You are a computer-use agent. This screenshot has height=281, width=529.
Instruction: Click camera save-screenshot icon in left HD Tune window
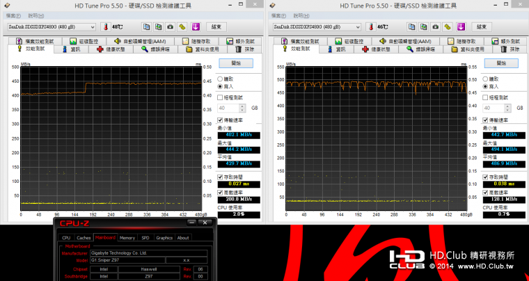click(x=171, y=27)
